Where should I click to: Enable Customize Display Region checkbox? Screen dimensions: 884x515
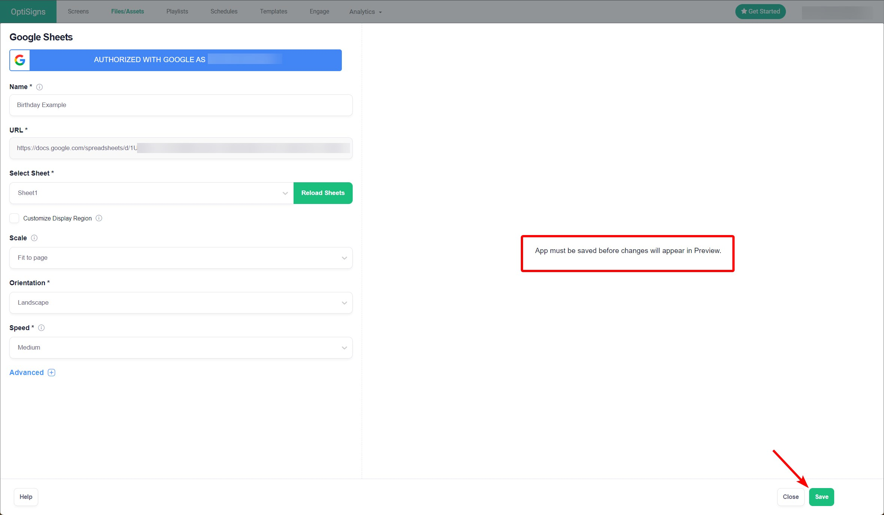coord(14,218)
